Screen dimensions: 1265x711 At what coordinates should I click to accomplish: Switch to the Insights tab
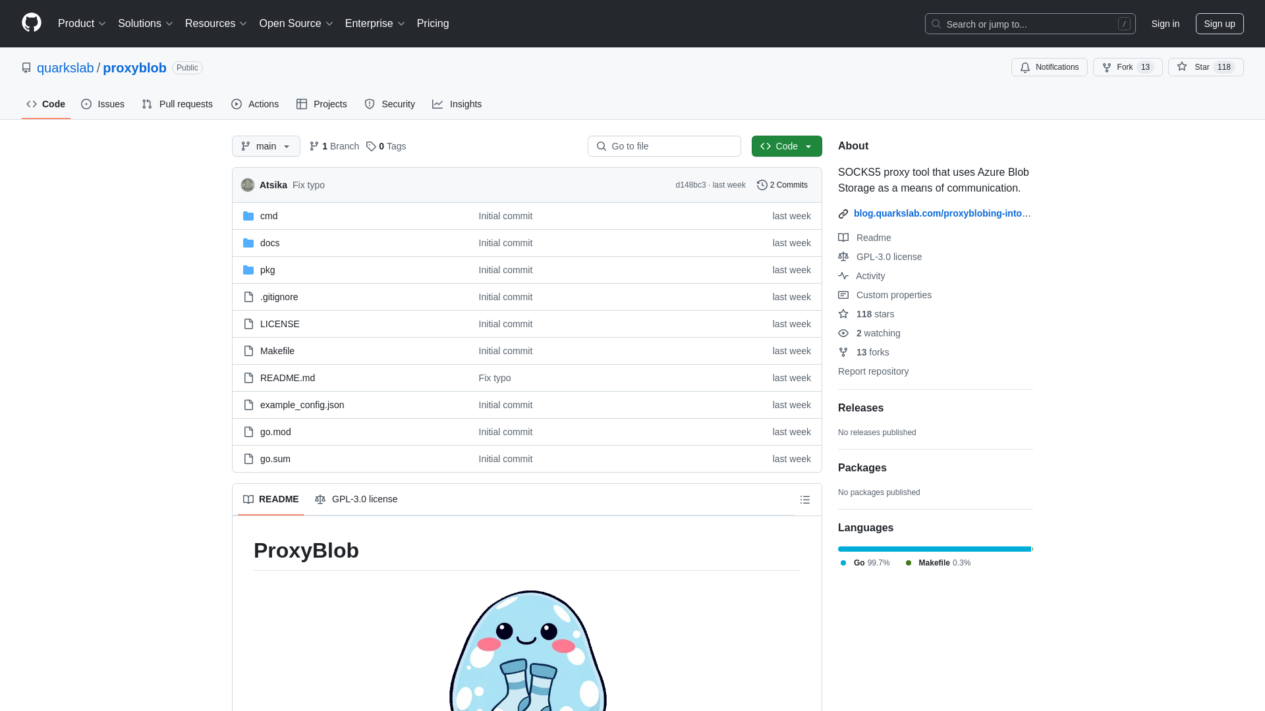(457, 104)
